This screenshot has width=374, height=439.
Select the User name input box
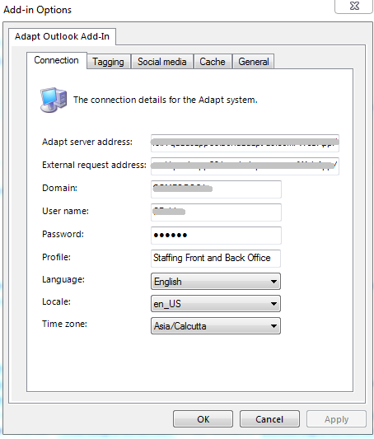pos(216,212)
